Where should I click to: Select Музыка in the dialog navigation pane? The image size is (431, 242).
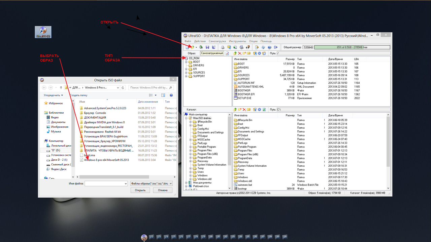point(54,131)
